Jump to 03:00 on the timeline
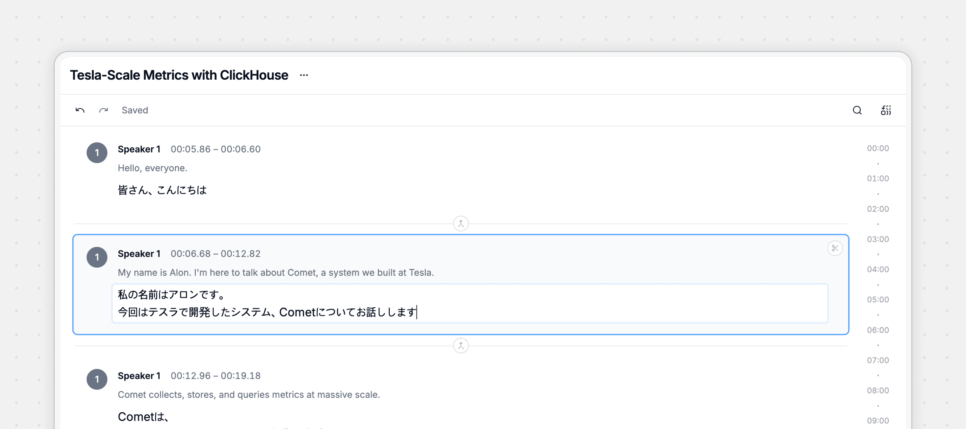This screenshot has height=429, width=966. tap(877, 239)
